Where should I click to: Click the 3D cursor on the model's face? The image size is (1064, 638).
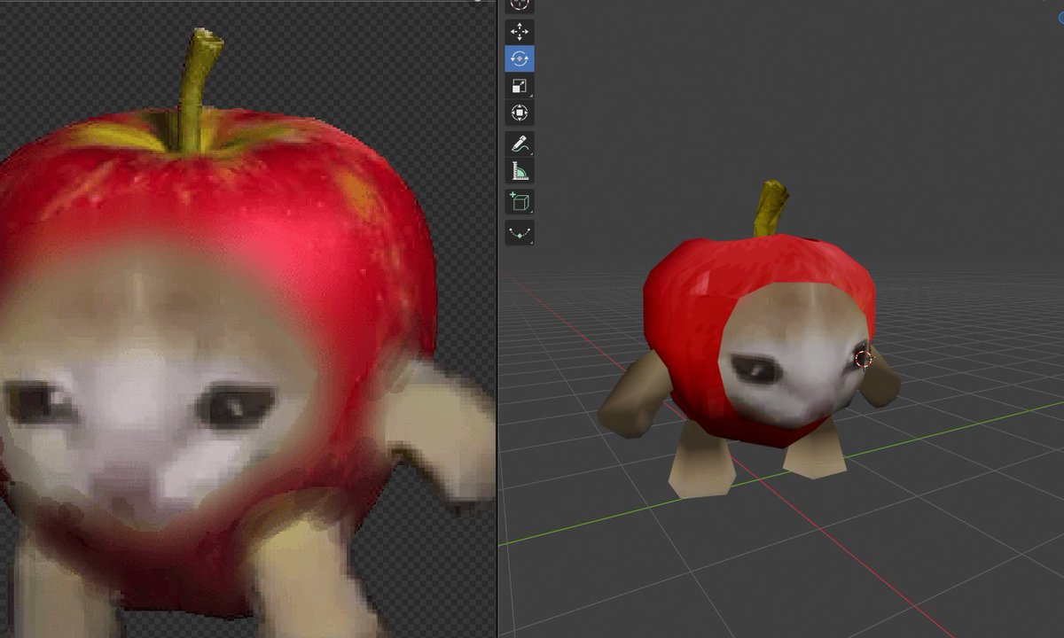point(864,358)
